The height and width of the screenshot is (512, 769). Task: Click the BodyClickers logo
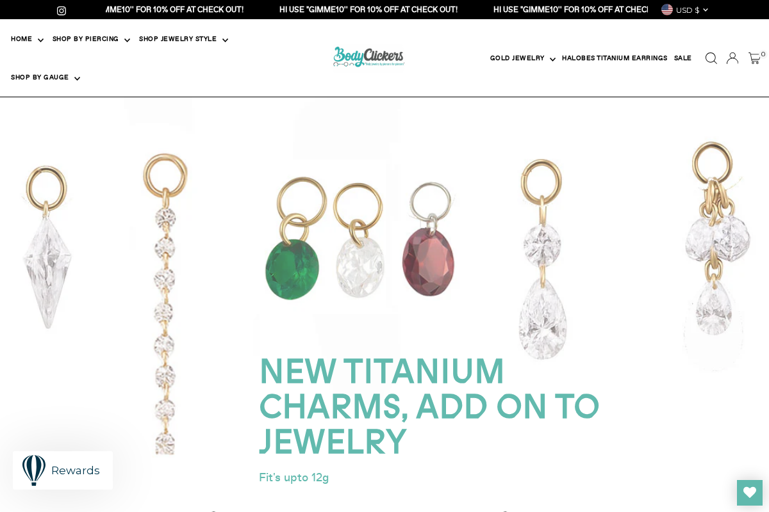(368, 57)
